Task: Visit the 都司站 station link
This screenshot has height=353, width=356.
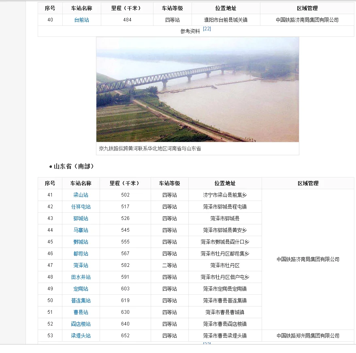Action: click(81, 254)
